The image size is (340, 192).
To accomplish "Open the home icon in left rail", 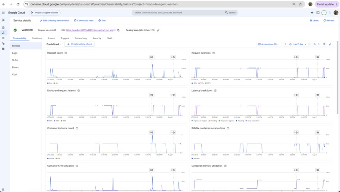I will (x=3, y=27).
